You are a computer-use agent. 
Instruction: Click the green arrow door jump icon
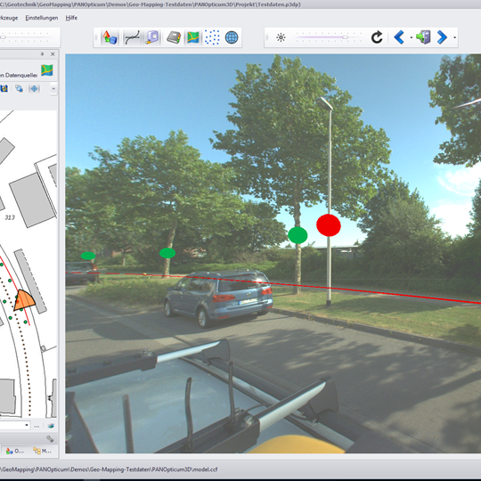(x=423, y=37)
